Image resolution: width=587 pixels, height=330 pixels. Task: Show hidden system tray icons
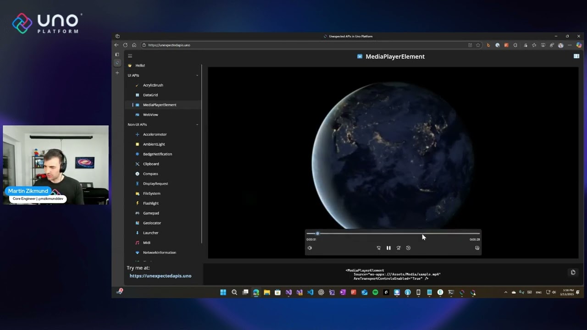click(506, 292)
